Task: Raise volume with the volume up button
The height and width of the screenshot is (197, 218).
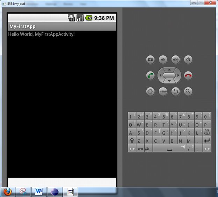Action: point(176,60)
